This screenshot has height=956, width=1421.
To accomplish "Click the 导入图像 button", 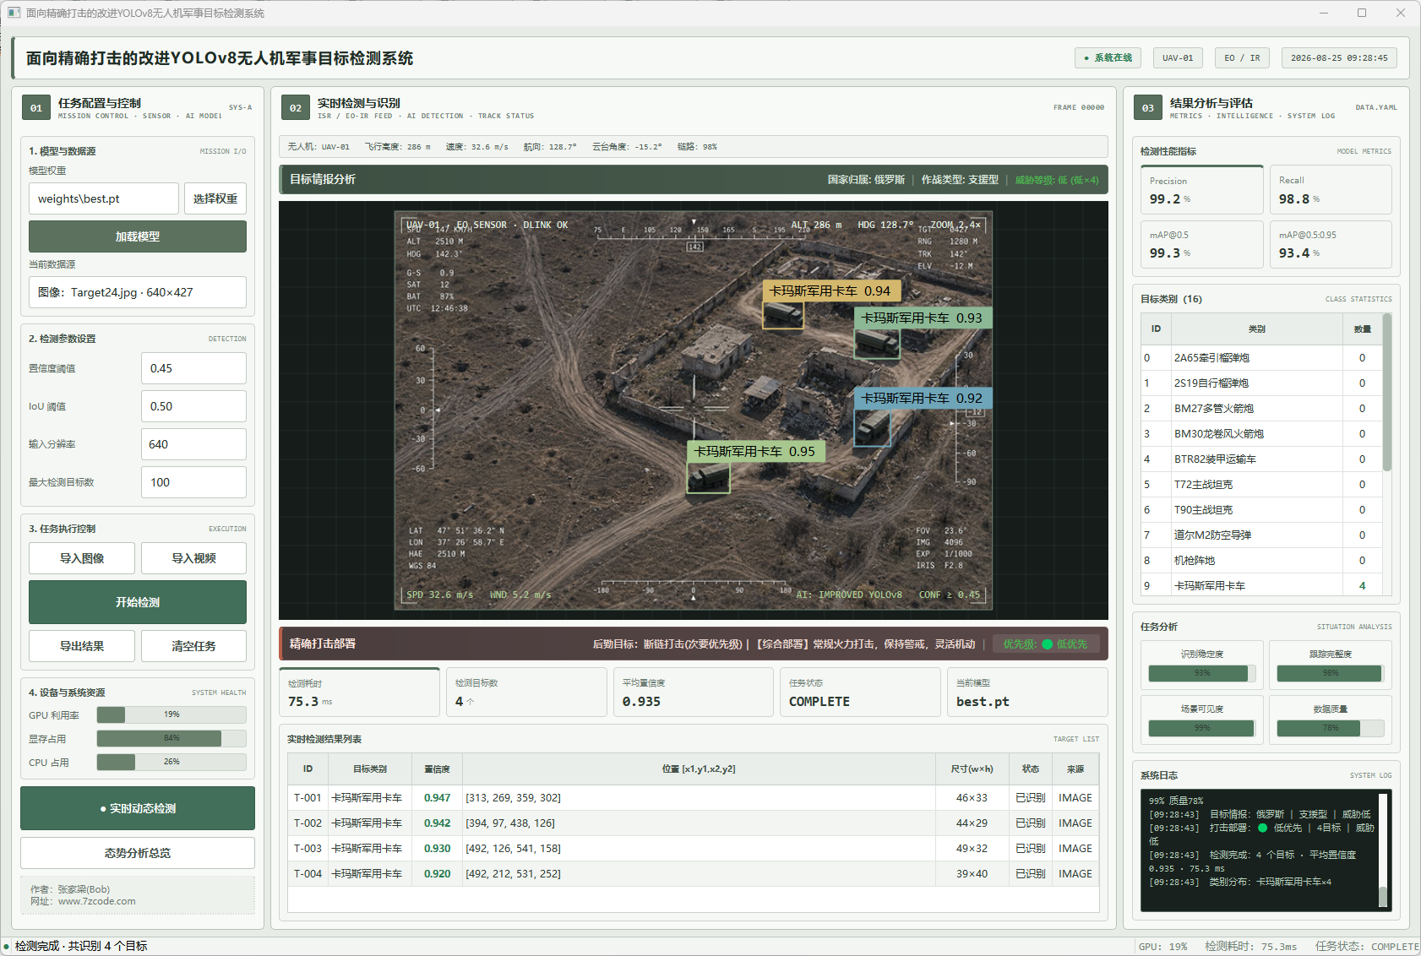I will coord(82,558).
